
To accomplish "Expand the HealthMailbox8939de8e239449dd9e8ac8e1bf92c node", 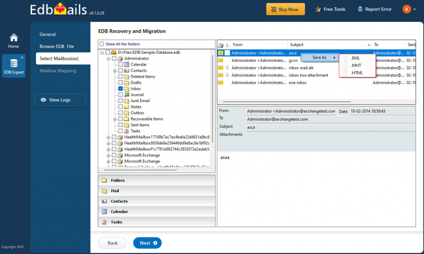I will coord(108,143).
